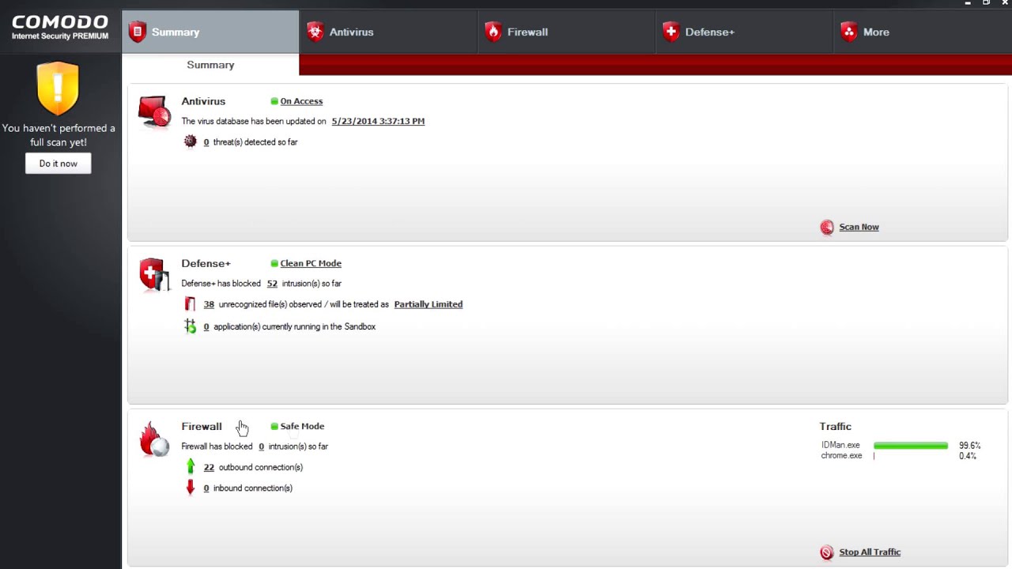This screenshot has height=569, width=1012.
Task: Open the 38 unrecognized files link
Action: [209, 304]
